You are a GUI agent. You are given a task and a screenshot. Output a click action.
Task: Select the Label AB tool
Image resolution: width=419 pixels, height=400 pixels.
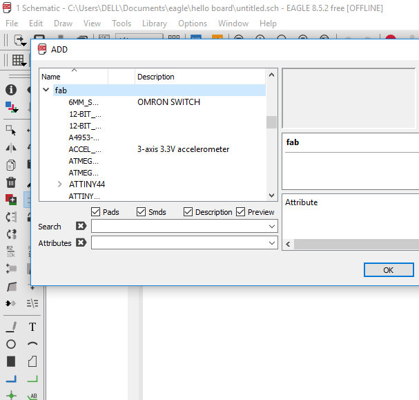click(x=32, y=396)
